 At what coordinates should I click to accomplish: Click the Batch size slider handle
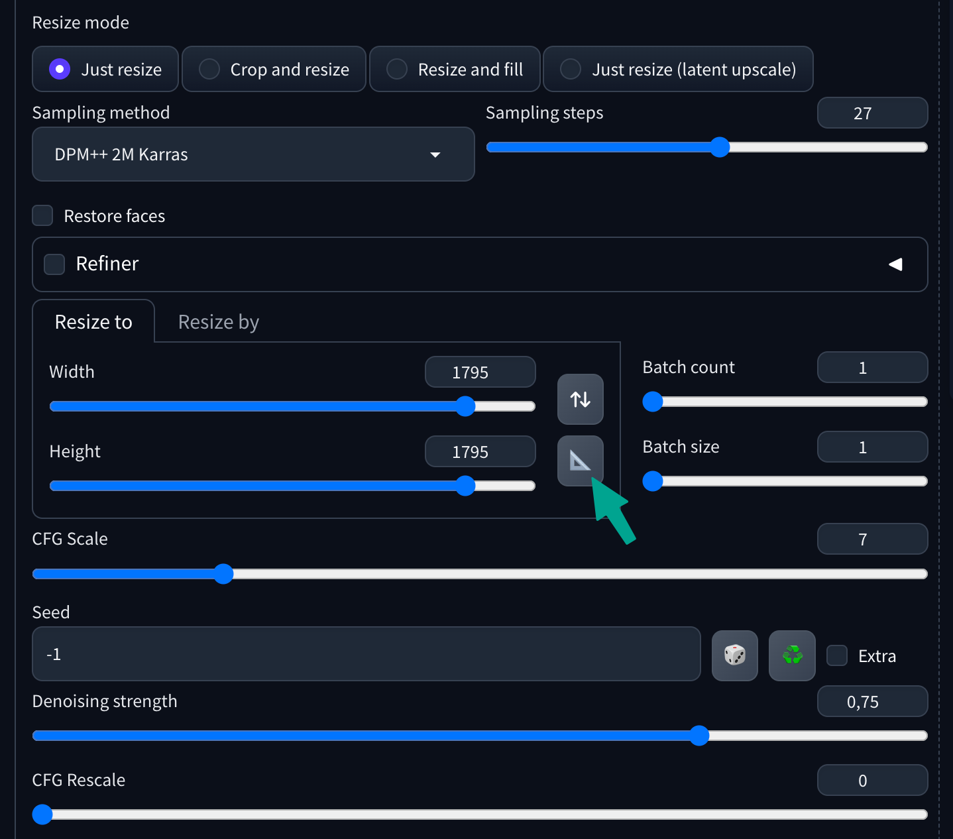point(653,481)
